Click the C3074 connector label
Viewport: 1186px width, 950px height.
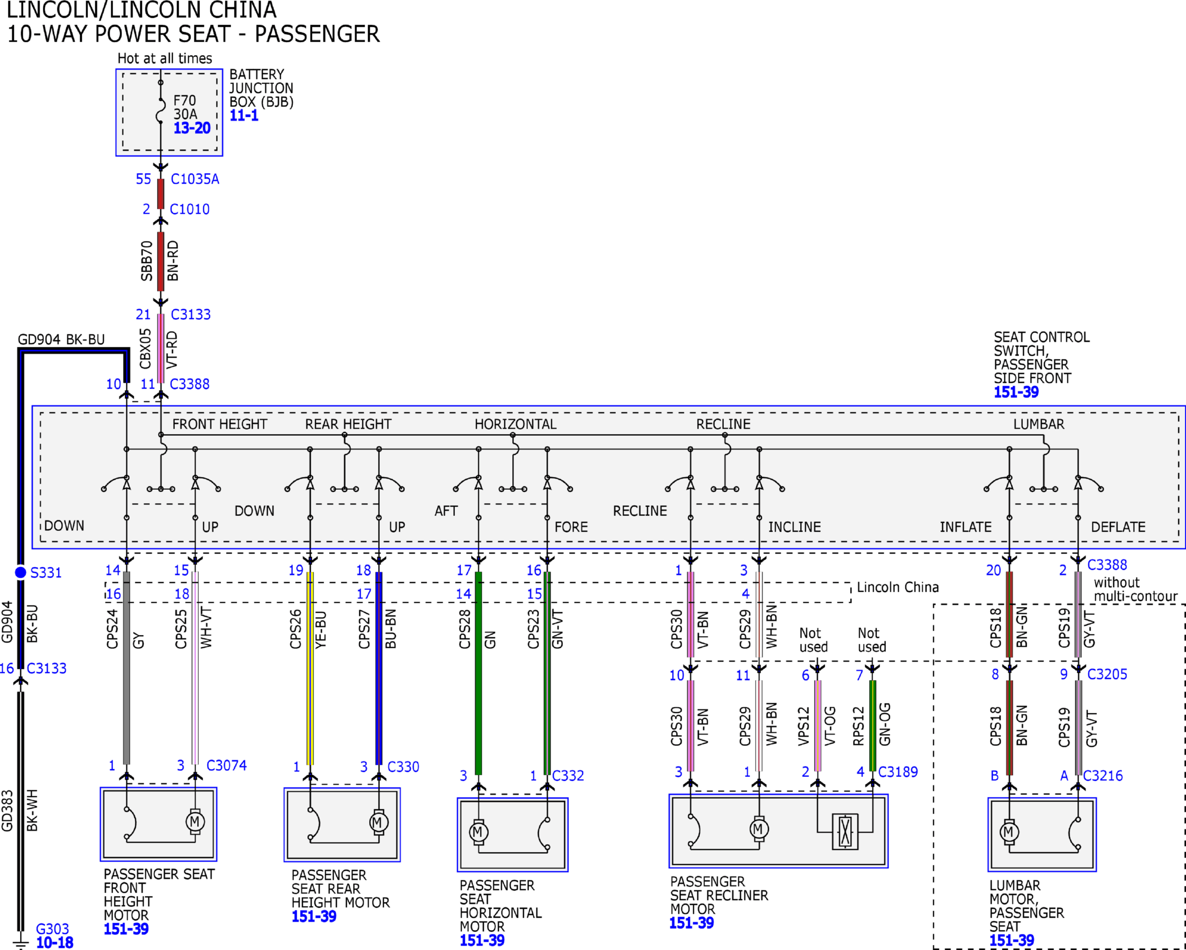click(x=227, y=765)
